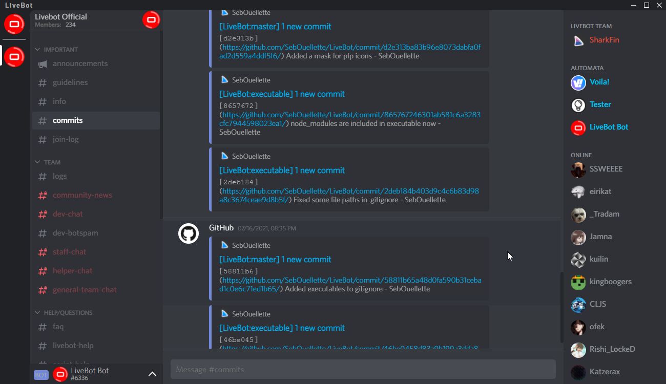Image resolution: width=666 pixels, height=384 pixels.
Task: Click the Tester bot avatar
Action: point(578,104)
